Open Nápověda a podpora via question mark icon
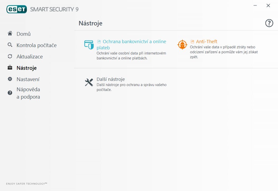 (x=10, y=93)
